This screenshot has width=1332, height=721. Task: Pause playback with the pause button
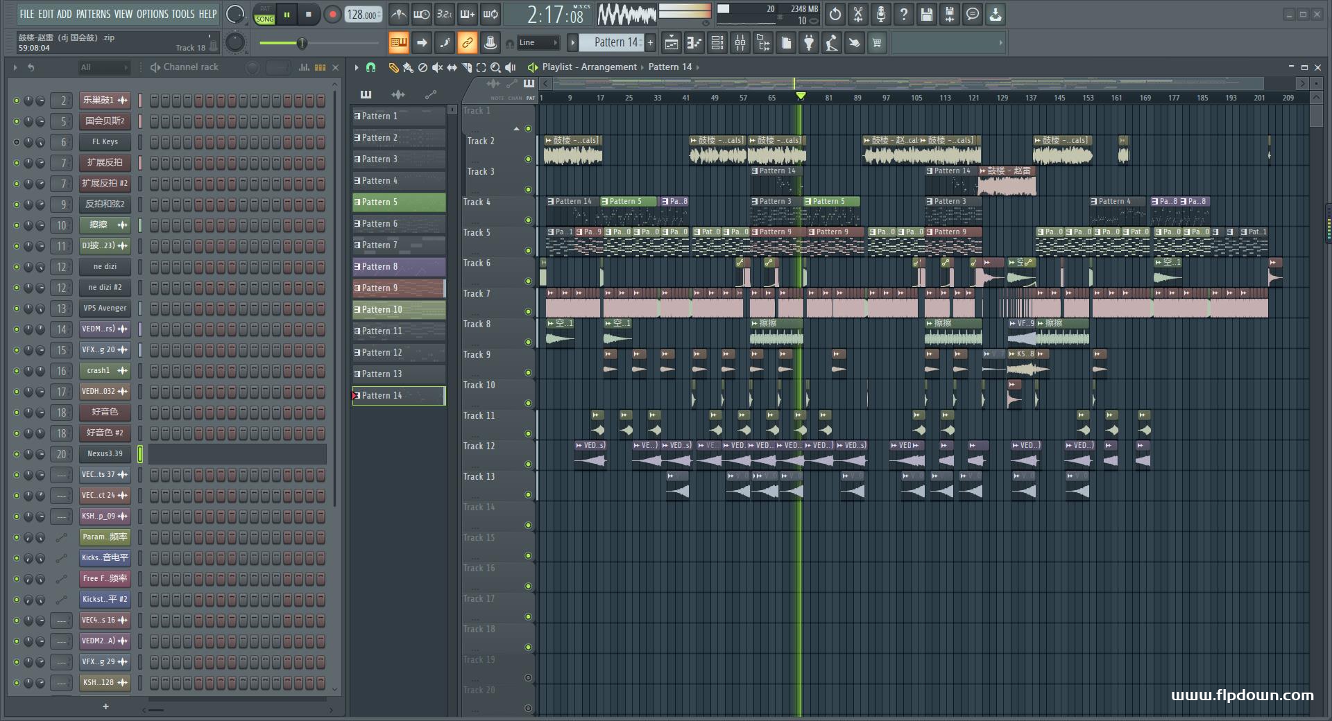coord(287,15)
